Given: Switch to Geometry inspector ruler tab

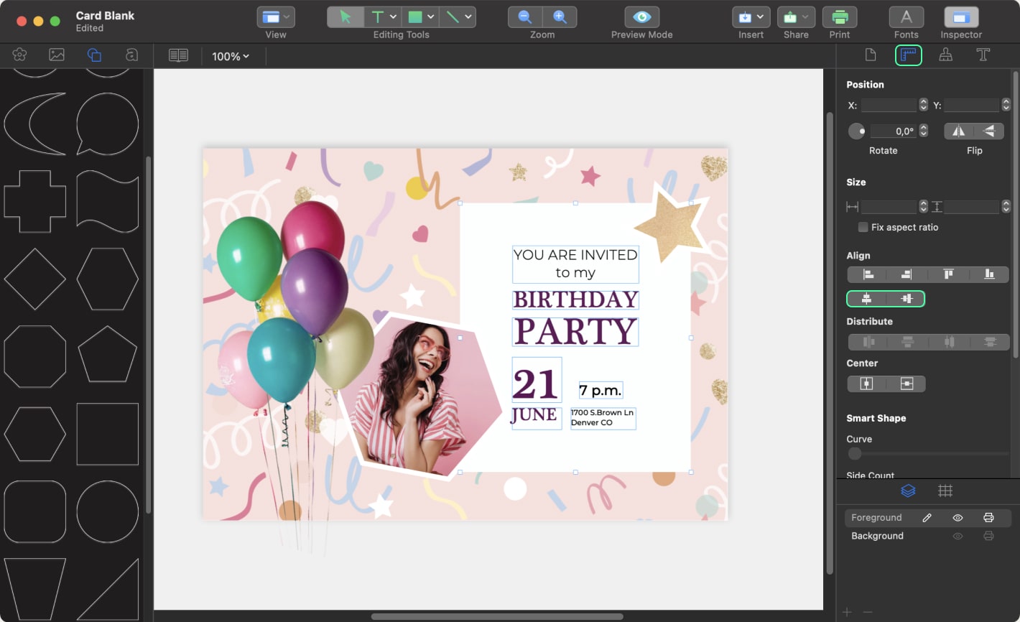Looking at the screenshot, I should [x=909, y=55].
